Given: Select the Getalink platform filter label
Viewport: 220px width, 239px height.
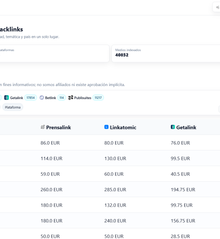Looking at the screenshot, I should click(x=16, y=98).
